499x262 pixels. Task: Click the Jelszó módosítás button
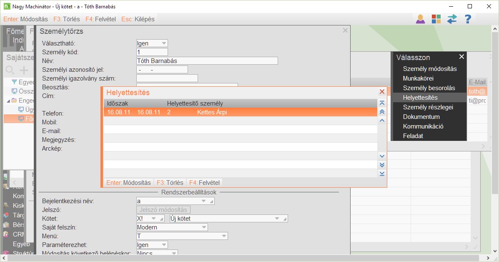(163, 210)
